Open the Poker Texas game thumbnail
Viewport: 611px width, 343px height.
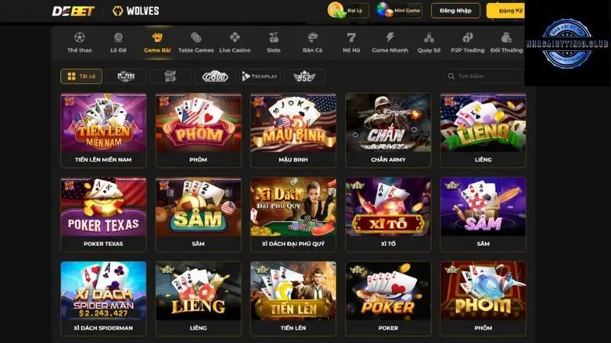(x=103, y=215)
